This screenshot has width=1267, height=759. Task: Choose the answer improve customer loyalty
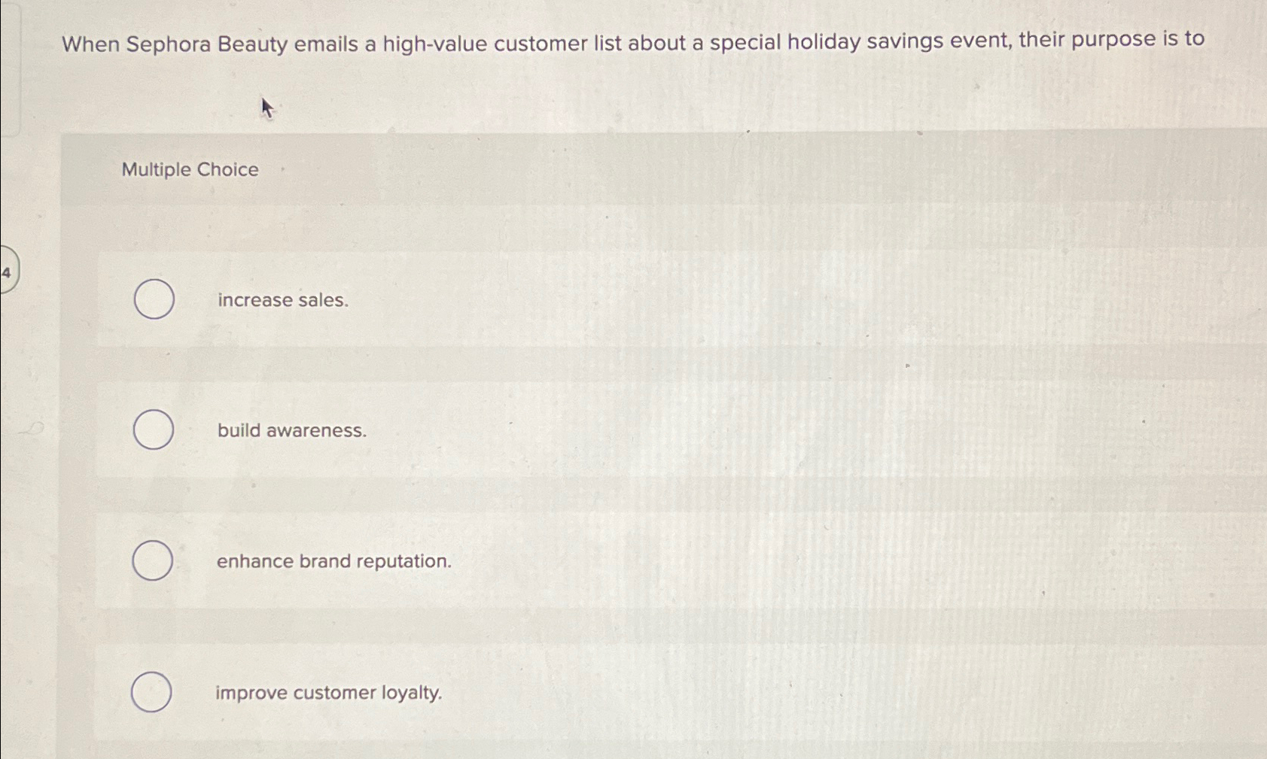click(x=329, y=693)
